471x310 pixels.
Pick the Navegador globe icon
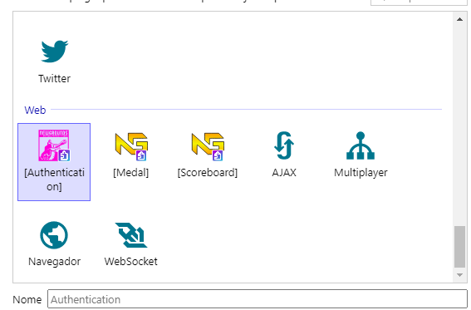54,235
